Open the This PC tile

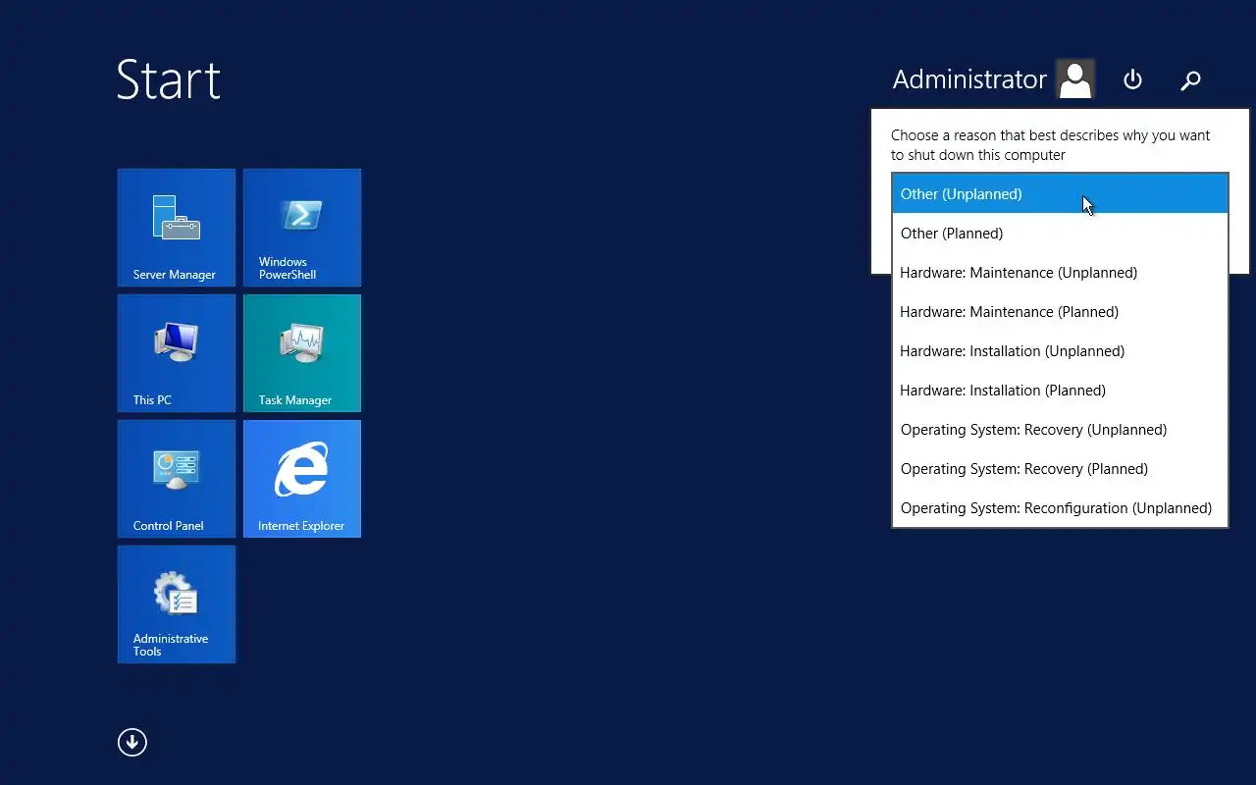coord(177,353)
